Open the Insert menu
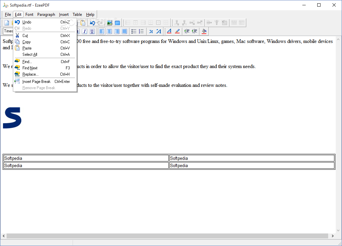Image resolution: width=342 pixels, height=246 pixels. click(x=64, y=15)
